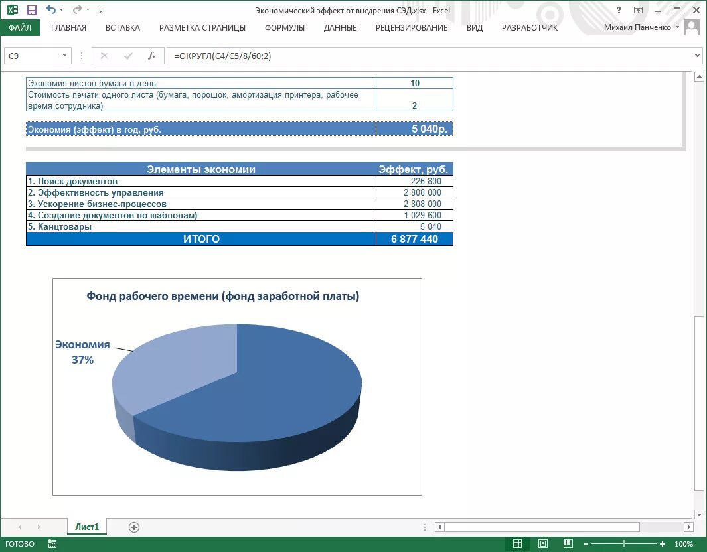Click the macro recording icon in status bar
The image size is (707, 552).
tap(52, 544)
